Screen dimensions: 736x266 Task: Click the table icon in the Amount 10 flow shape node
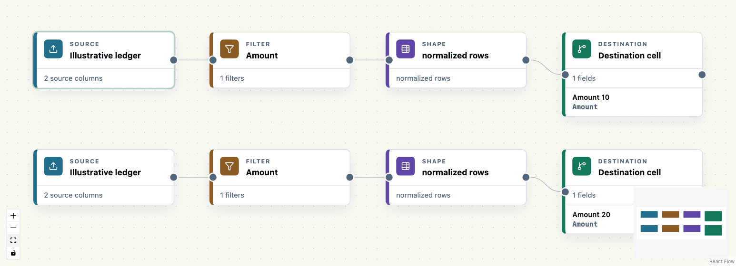pyautogui.click(x=406, y=49)
